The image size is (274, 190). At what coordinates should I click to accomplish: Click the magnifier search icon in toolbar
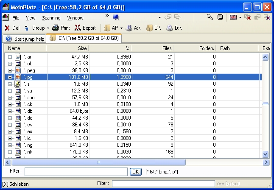210,17
